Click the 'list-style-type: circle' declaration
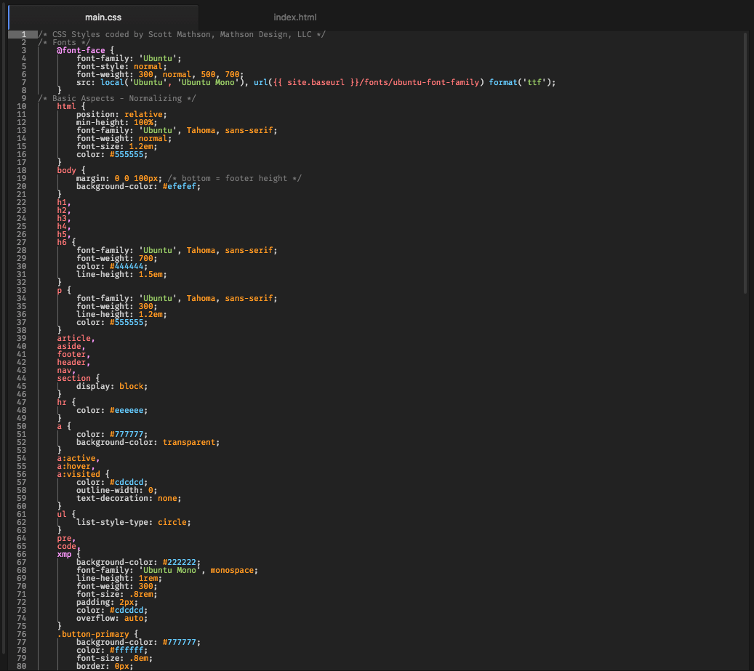 [133, 523]
